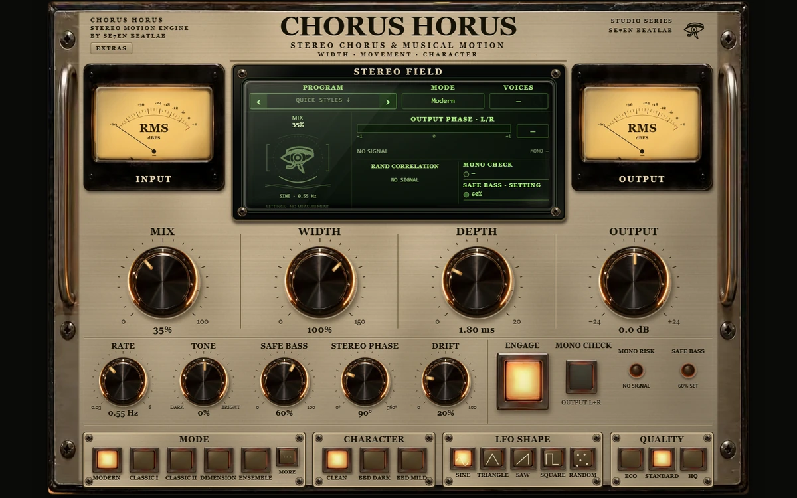
Task: Toggle the Mono Check button
Action: [x=581, y=377]
